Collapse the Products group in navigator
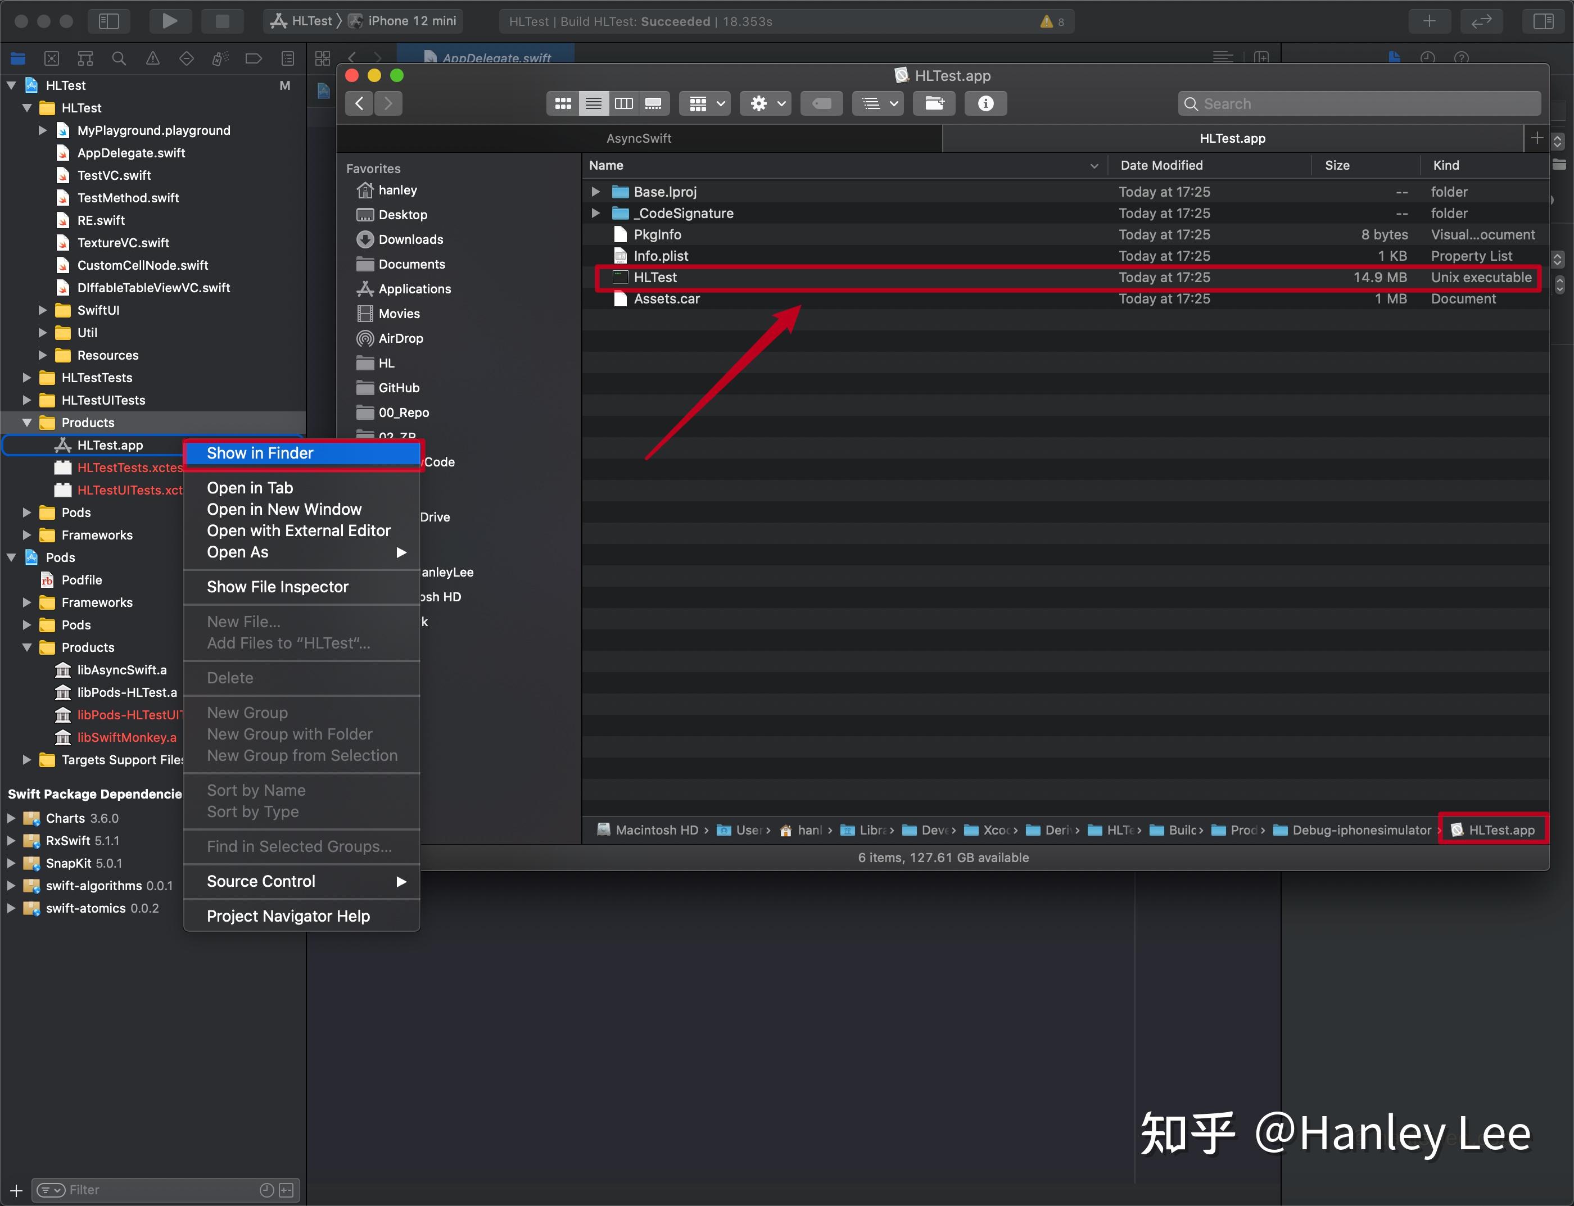This screenshot has height=1206, width=1574. pyautogui.click(x=28, y=422)
